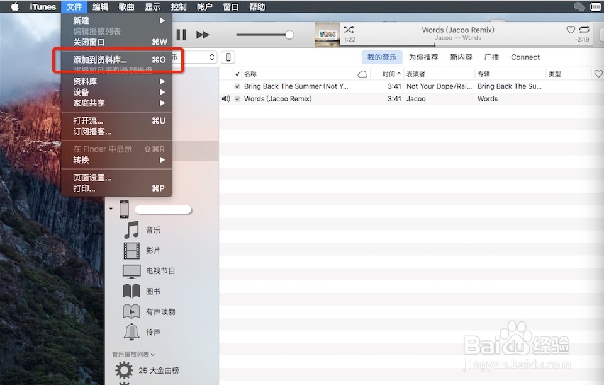Switch to 我的音乐 tab
604x385 pixels.
(382, 57)
